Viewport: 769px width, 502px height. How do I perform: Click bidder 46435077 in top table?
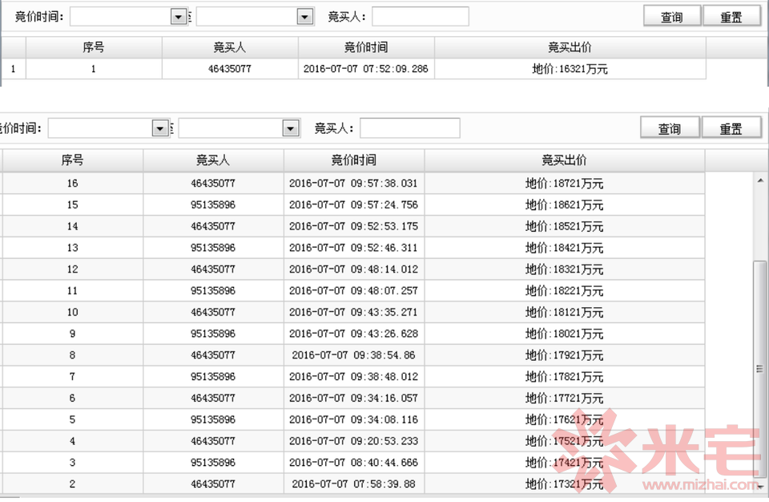click(230, 69)
